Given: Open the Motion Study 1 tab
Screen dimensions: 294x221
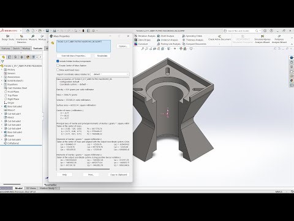Looking at the screenshot, I should [x=48, y=188].
